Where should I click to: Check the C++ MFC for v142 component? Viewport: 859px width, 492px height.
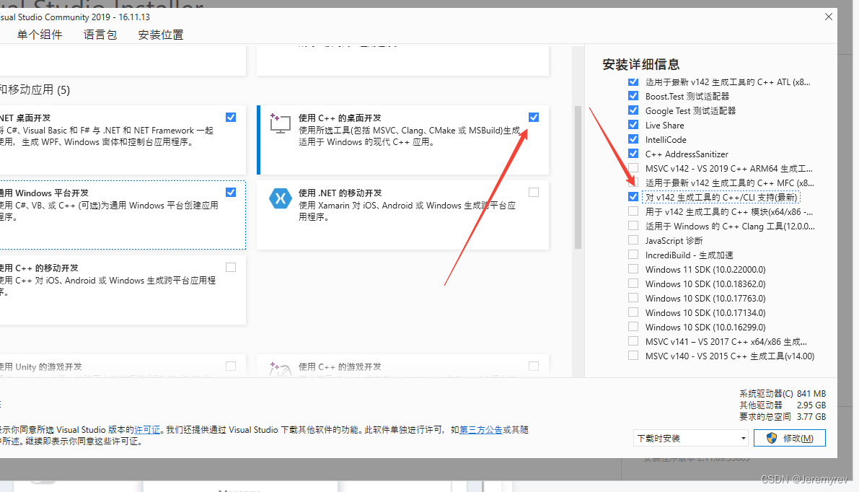coord(633,183)
